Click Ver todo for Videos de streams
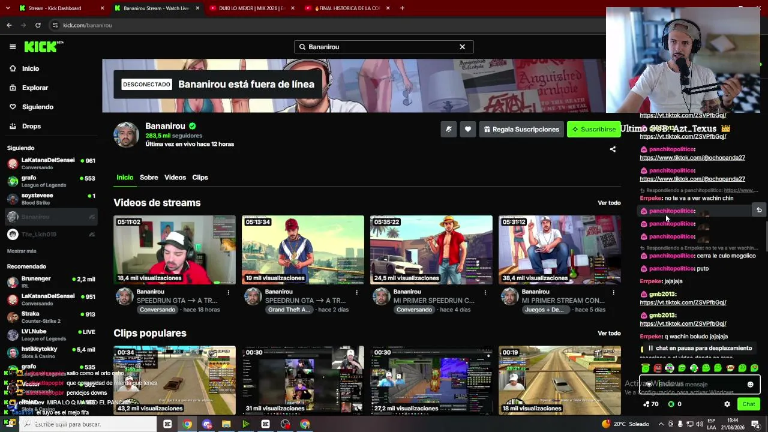 609,203
